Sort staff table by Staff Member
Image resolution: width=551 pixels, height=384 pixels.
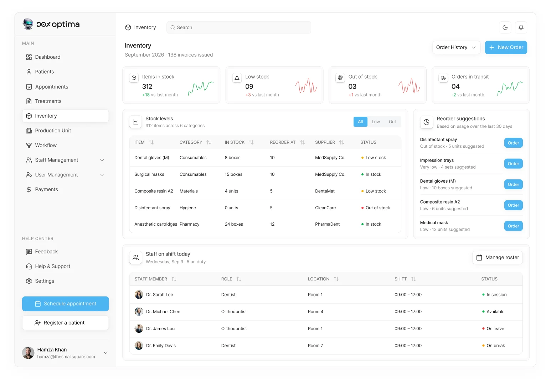pyautogui.click(x=174, y=279)
